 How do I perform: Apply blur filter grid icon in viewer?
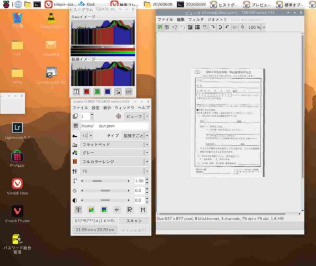(197, 27)
